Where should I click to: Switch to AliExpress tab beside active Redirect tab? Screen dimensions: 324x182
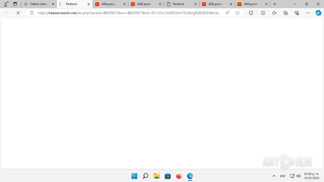click(x=110, y=4)
